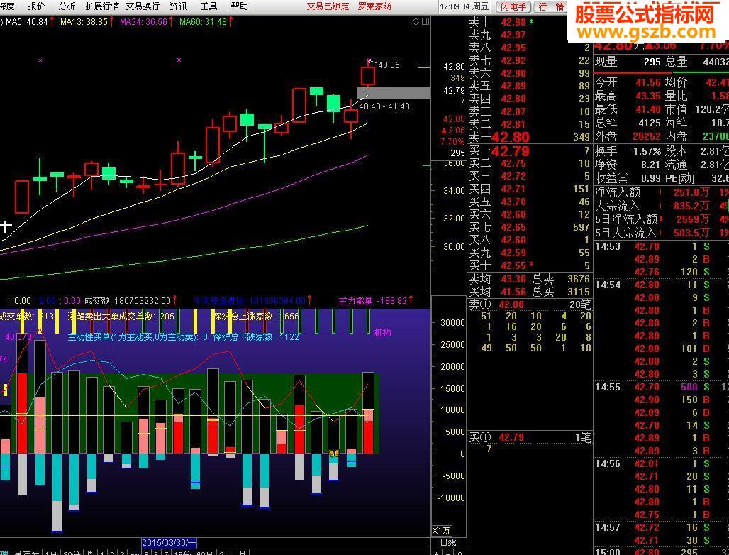Click the 5日大宗流入 row

click(662, 233)
